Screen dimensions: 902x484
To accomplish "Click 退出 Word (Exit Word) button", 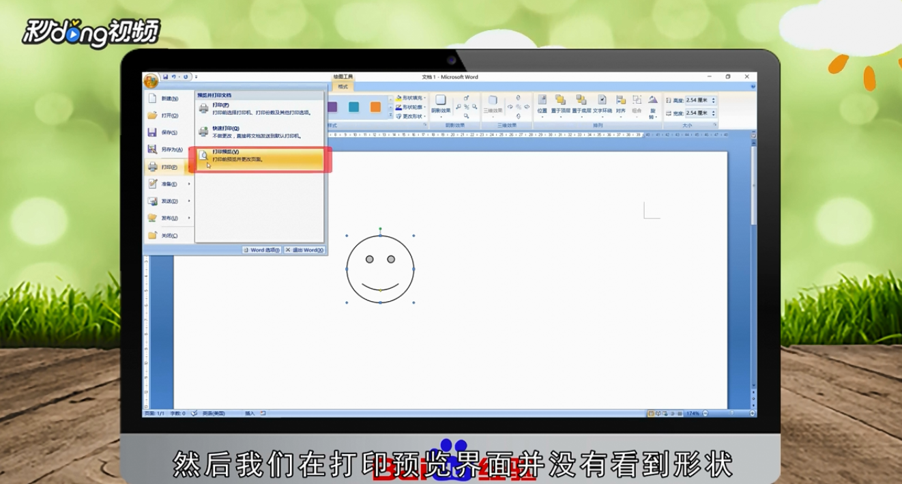I will pyautogui.click(x=305, y=250).
